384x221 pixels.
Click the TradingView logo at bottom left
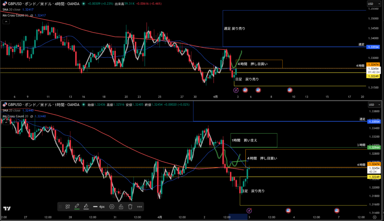point(6,209)
